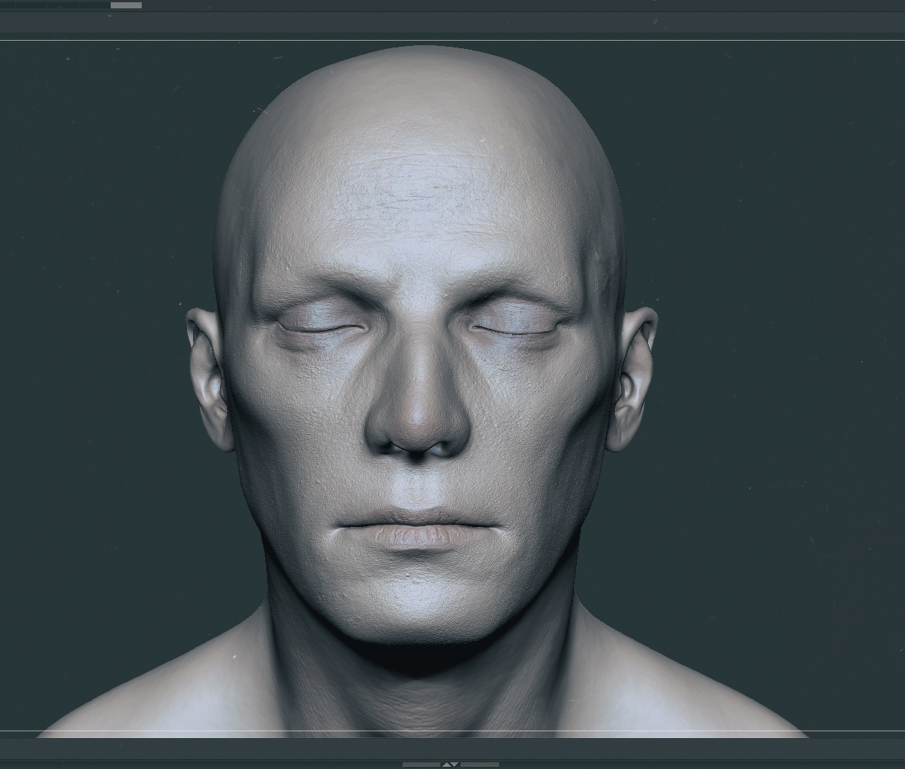Click the down arrow on bottom divider handle

tap(455, 764)
